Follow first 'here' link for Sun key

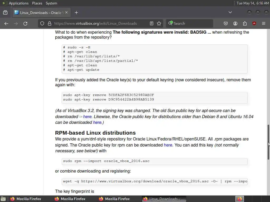coord(87,117)
